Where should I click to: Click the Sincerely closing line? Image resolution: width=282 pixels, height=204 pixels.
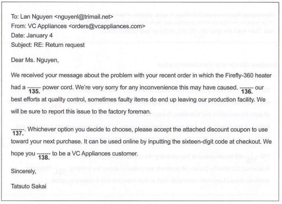click(x=23, y=171)
